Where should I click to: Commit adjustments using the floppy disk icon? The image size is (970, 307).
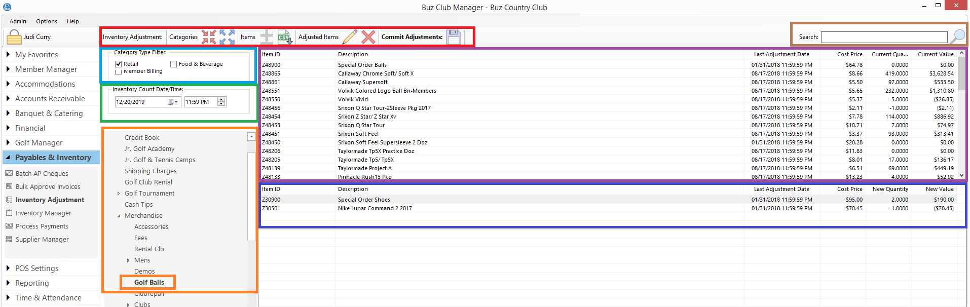point(454,37)
